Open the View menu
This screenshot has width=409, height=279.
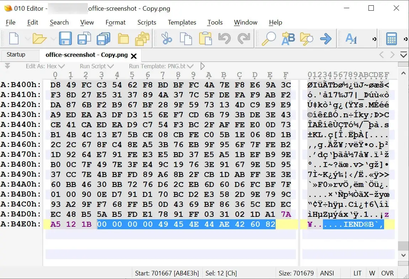click(87, 22)
